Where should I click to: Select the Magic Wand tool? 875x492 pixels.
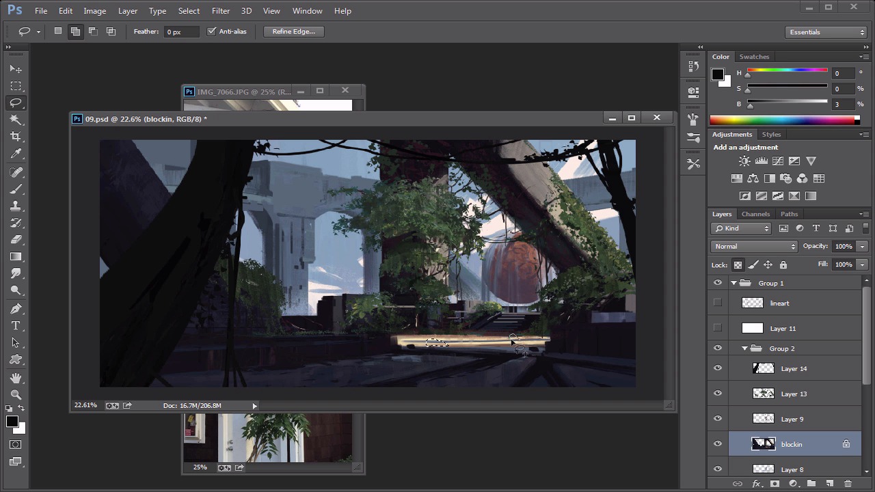pos(16,120)
